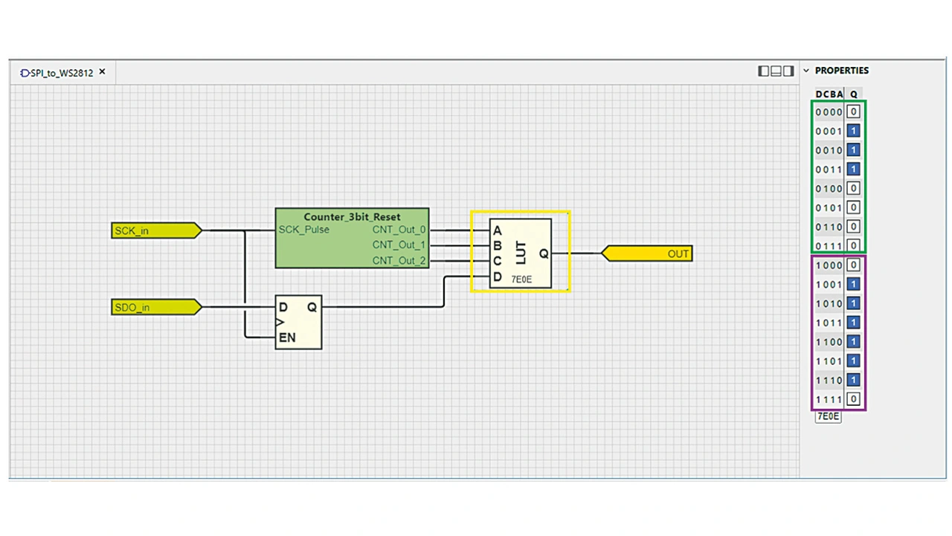
Task: Toggle Q output for row 1100
Action: [854, 342]
